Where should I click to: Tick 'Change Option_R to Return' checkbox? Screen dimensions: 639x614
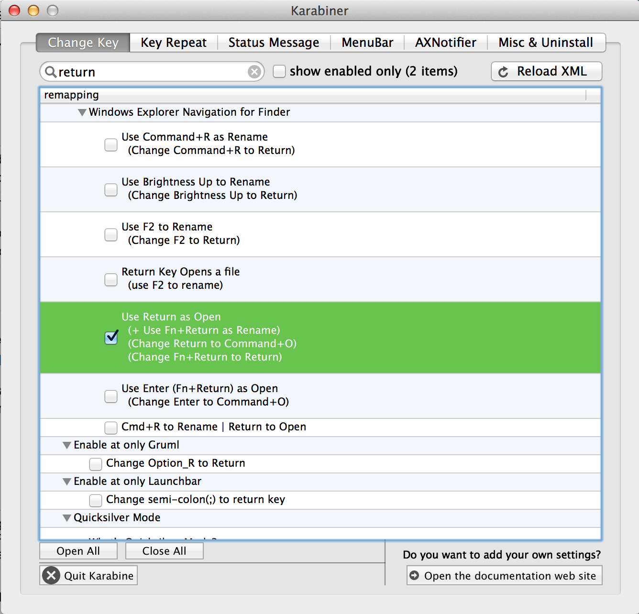tap(96, 463)
